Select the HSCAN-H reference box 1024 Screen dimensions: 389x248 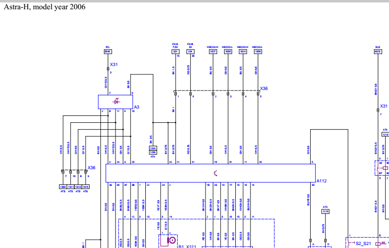[243, 51]
